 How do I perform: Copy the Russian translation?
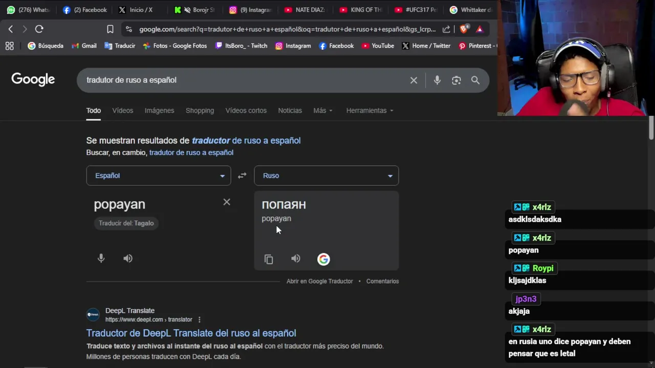coord(269,259)
